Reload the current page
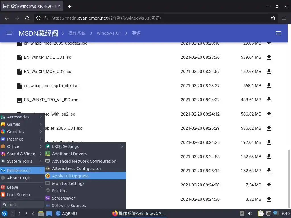Image resolution: width=291 pixels, height=218 pixels. [27, 18]
